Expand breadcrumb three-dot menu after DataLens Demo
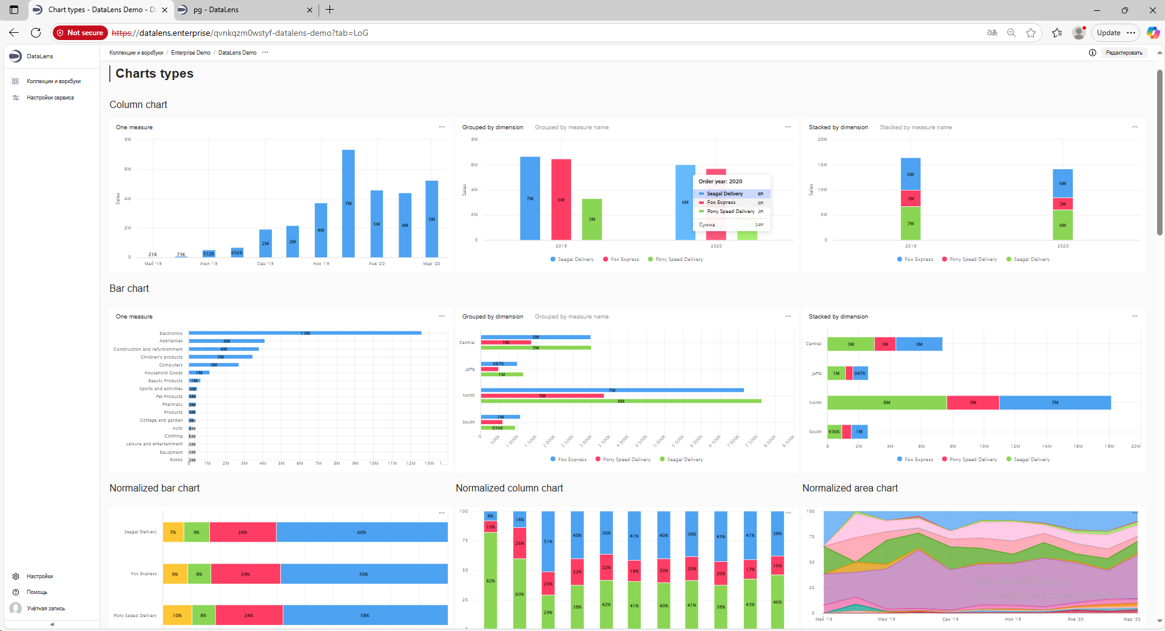 (265, 53)
